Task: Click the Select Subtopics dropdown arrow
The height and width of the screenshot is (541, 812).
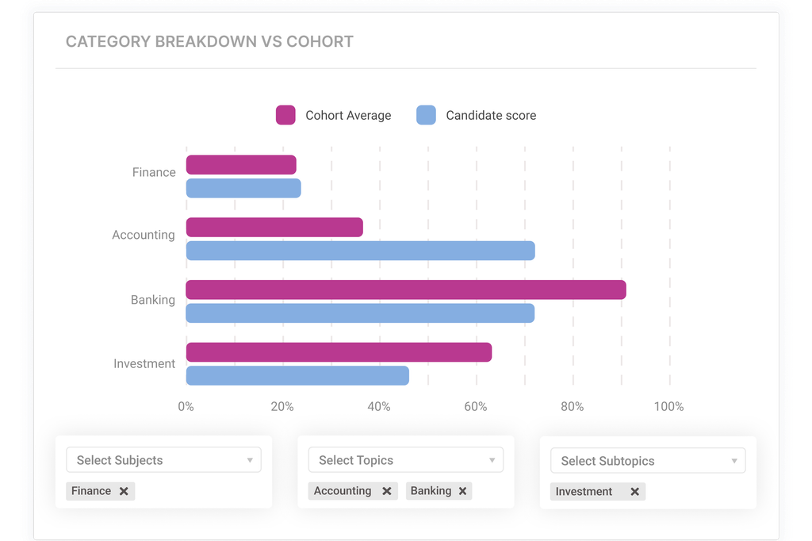Action: coord(734,460)
